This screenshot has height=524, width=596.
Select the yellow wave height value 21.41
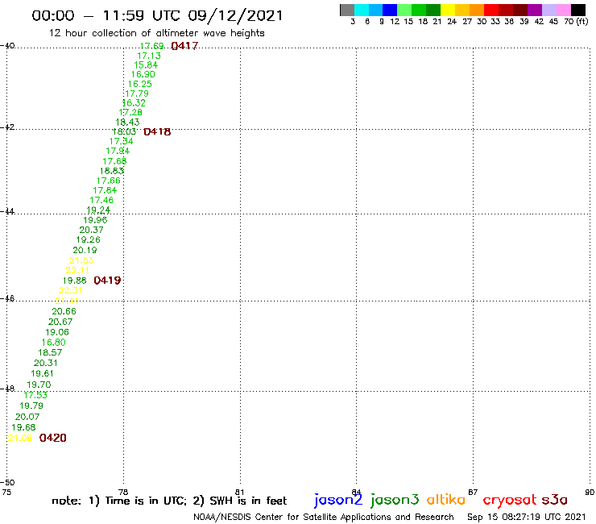tap(67, 302)
